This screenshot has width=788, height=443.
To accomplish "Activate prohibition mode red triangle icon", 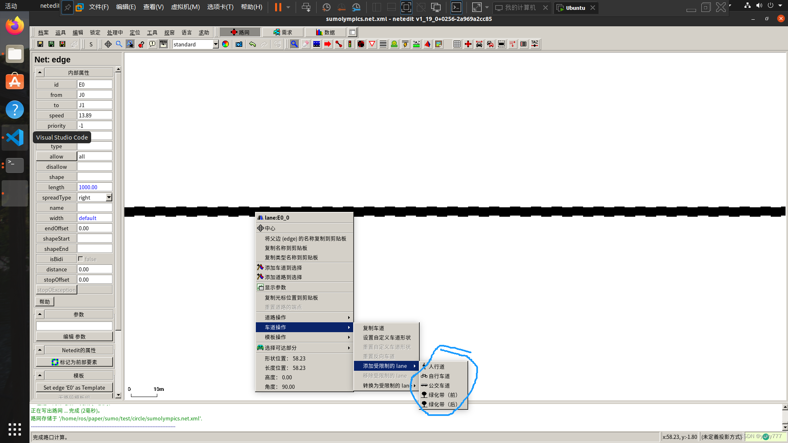I will tap(372, 44).
